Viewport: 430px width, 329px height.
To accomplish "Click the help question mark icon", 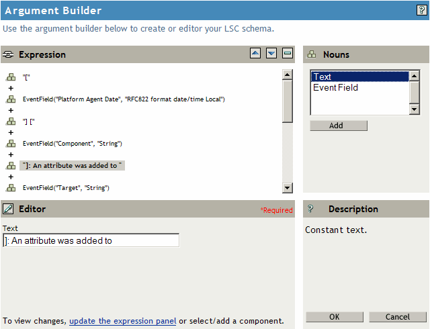I will tap(421, 10).
